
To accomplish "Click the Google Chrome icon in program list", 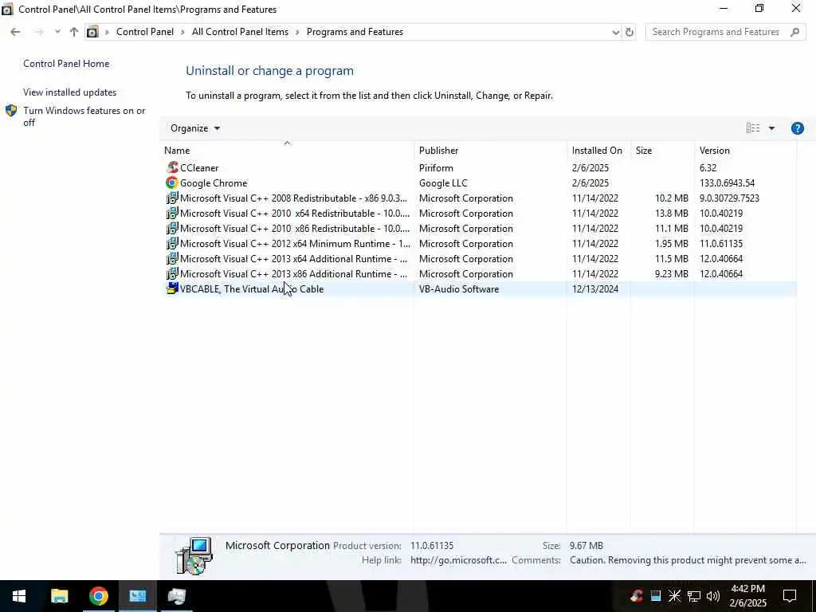I will pos(172,182).
